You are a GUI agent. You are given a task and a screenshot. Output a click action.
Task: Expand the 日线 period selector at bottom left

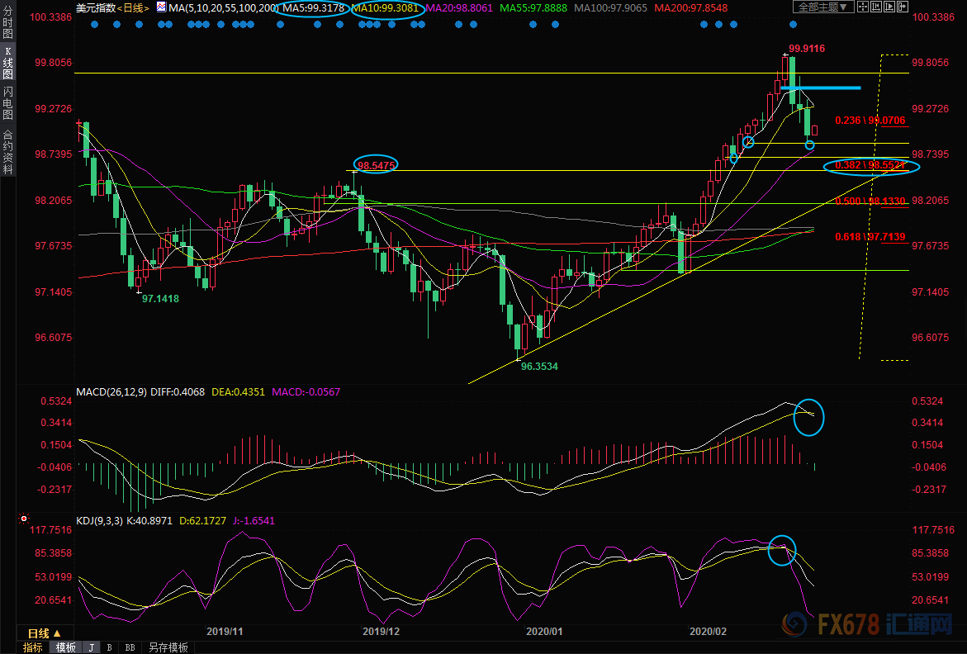45,633
